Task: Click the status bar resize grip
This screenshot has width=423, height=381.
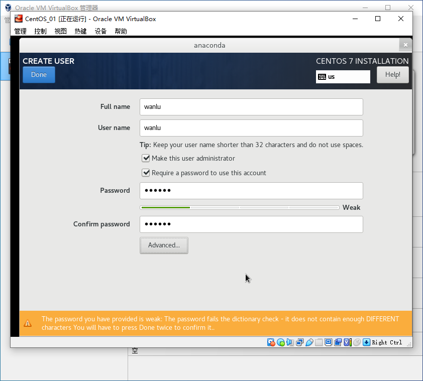Action: [409, 344]
